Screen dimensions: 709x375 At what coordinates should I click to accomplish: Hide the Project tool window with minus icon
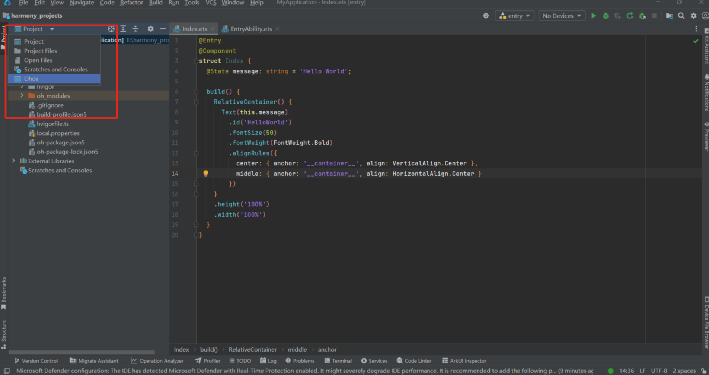163,29
